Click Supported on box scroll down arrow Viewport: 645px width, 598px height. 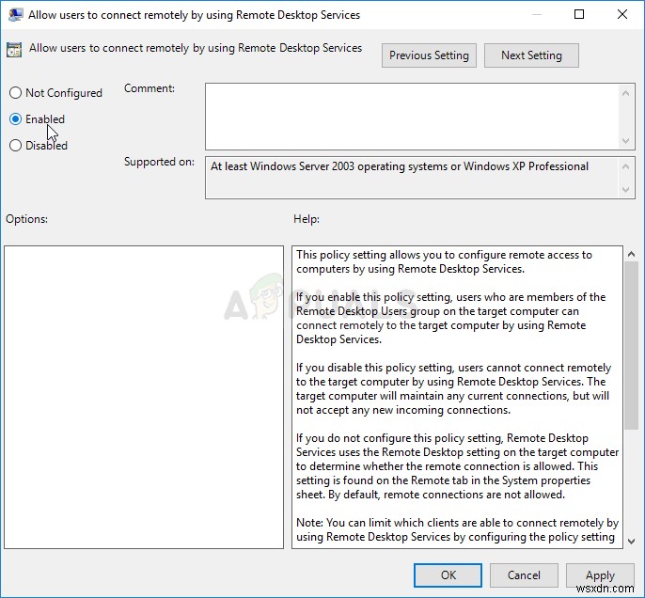(625, 190)
